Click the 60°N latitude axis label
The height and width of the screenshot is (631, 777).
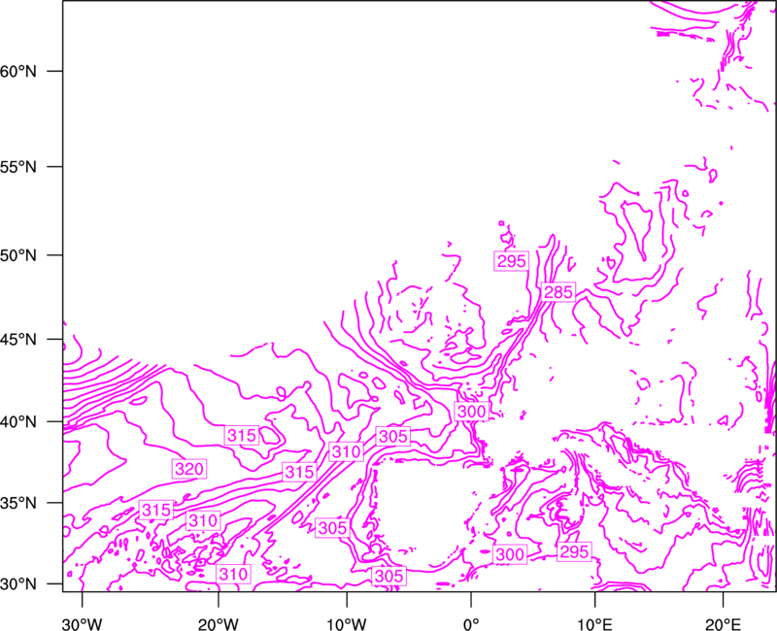coord(18,72)
